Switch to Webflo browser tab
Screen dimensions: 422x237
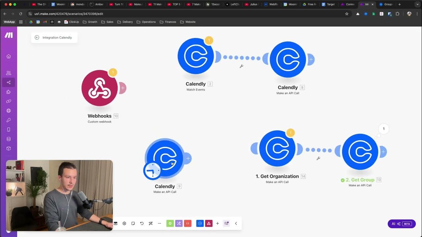click(x=271, y=4)
